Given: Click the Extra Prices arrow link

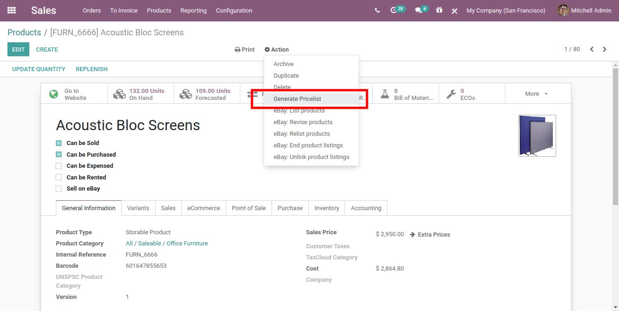Looking at the screenshot, I should point(430,235).
